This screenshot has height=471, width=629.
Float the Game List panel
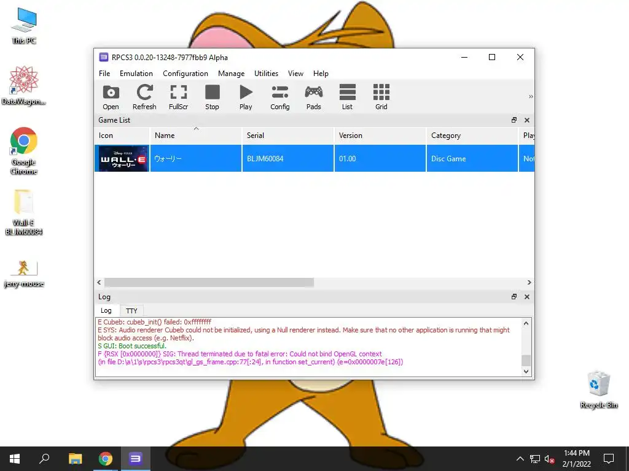point(514,120)
